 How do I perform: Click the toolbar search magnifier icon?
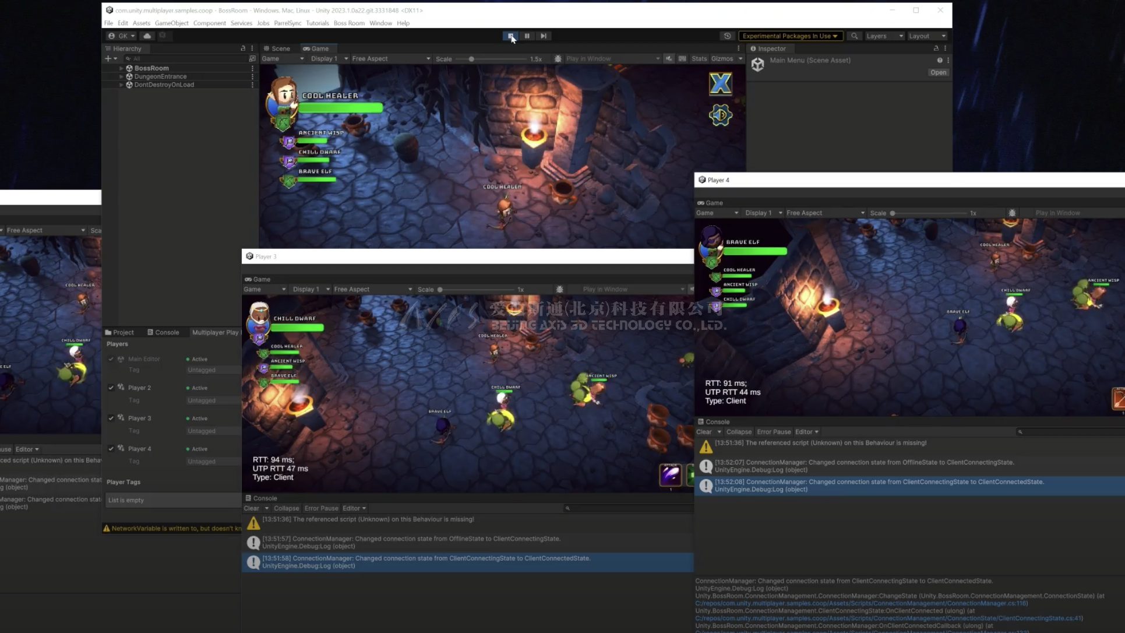coord(854,36)
